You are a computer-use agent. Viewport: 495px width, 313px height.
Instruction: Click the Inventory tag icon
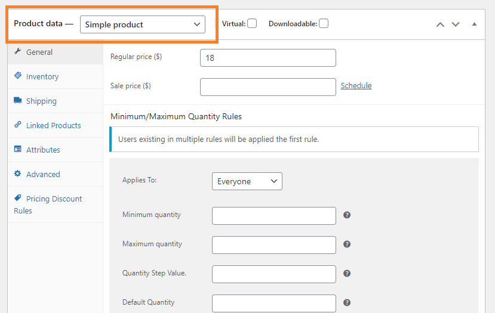click(18, 75)
